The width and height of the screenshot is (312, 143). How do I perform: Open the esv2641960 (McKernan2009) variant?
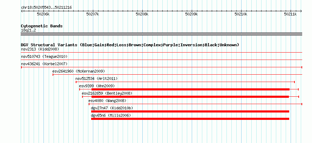(79, 71)
